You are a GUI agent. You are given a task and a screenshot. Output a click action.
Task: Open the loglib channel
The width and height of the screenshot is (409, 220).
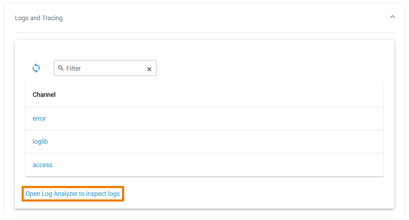pos(40,142)
